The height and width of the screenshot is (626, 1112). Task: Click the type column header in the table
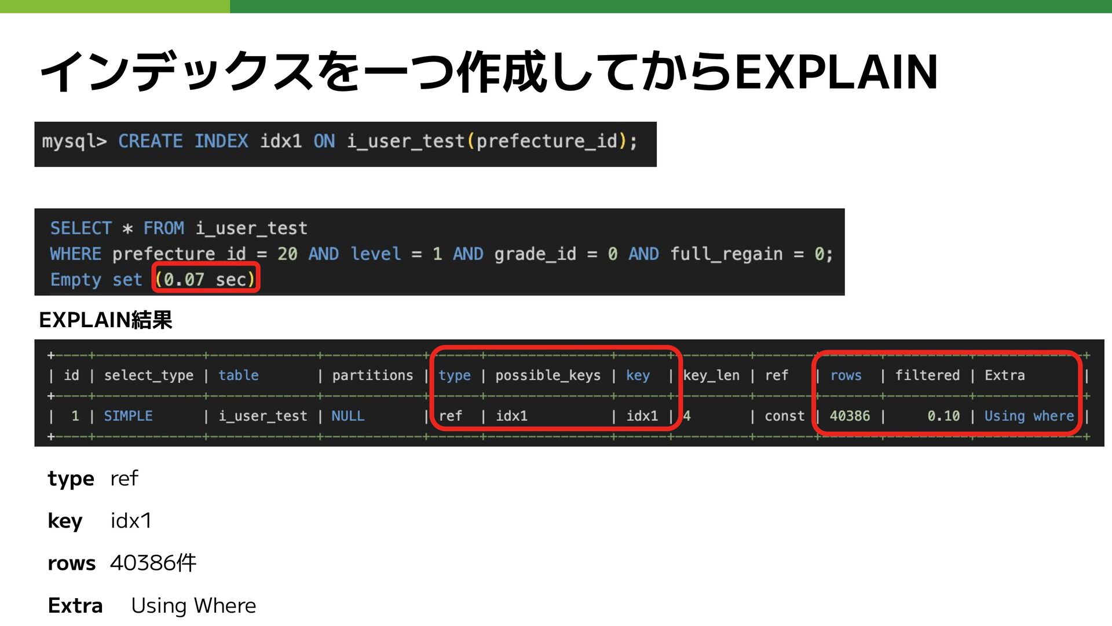tap(454, 375)
